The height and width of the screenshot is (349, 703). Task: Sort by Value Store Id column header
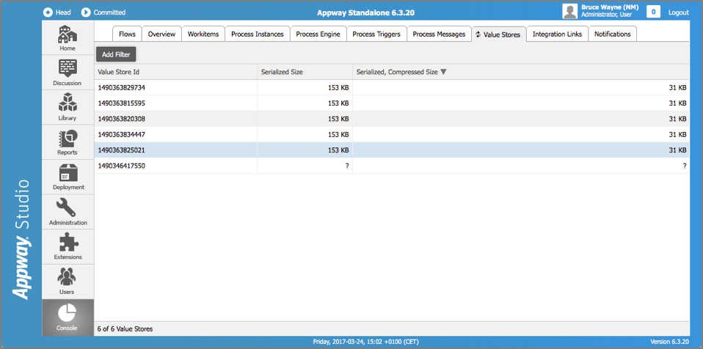176,72
